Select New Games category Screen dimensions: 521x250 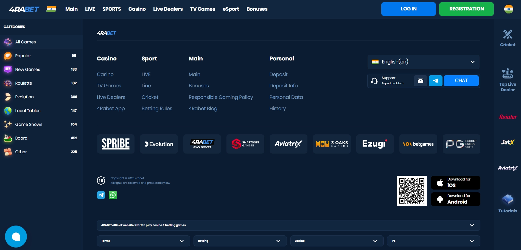41,70
